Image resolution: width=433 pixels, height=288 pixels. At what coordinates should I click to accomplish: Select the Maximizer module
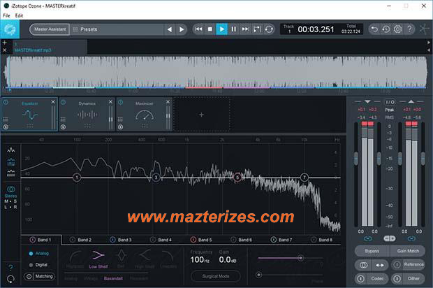145,114
